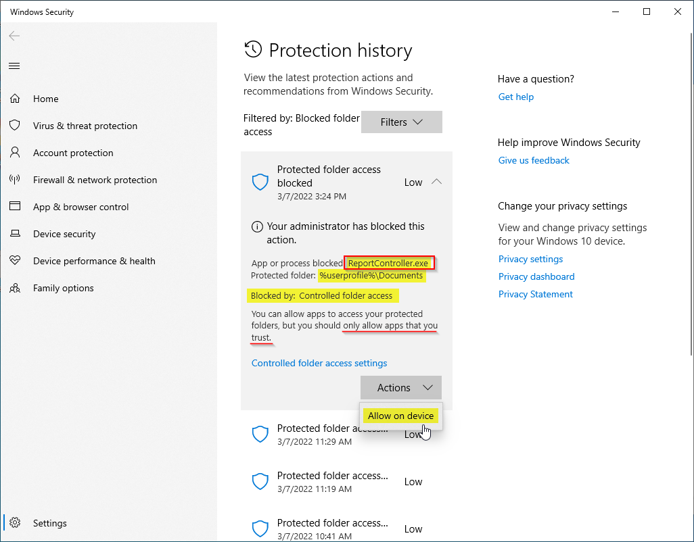Open the Home page icon
694x542 pixels.
tap(16, 98)
